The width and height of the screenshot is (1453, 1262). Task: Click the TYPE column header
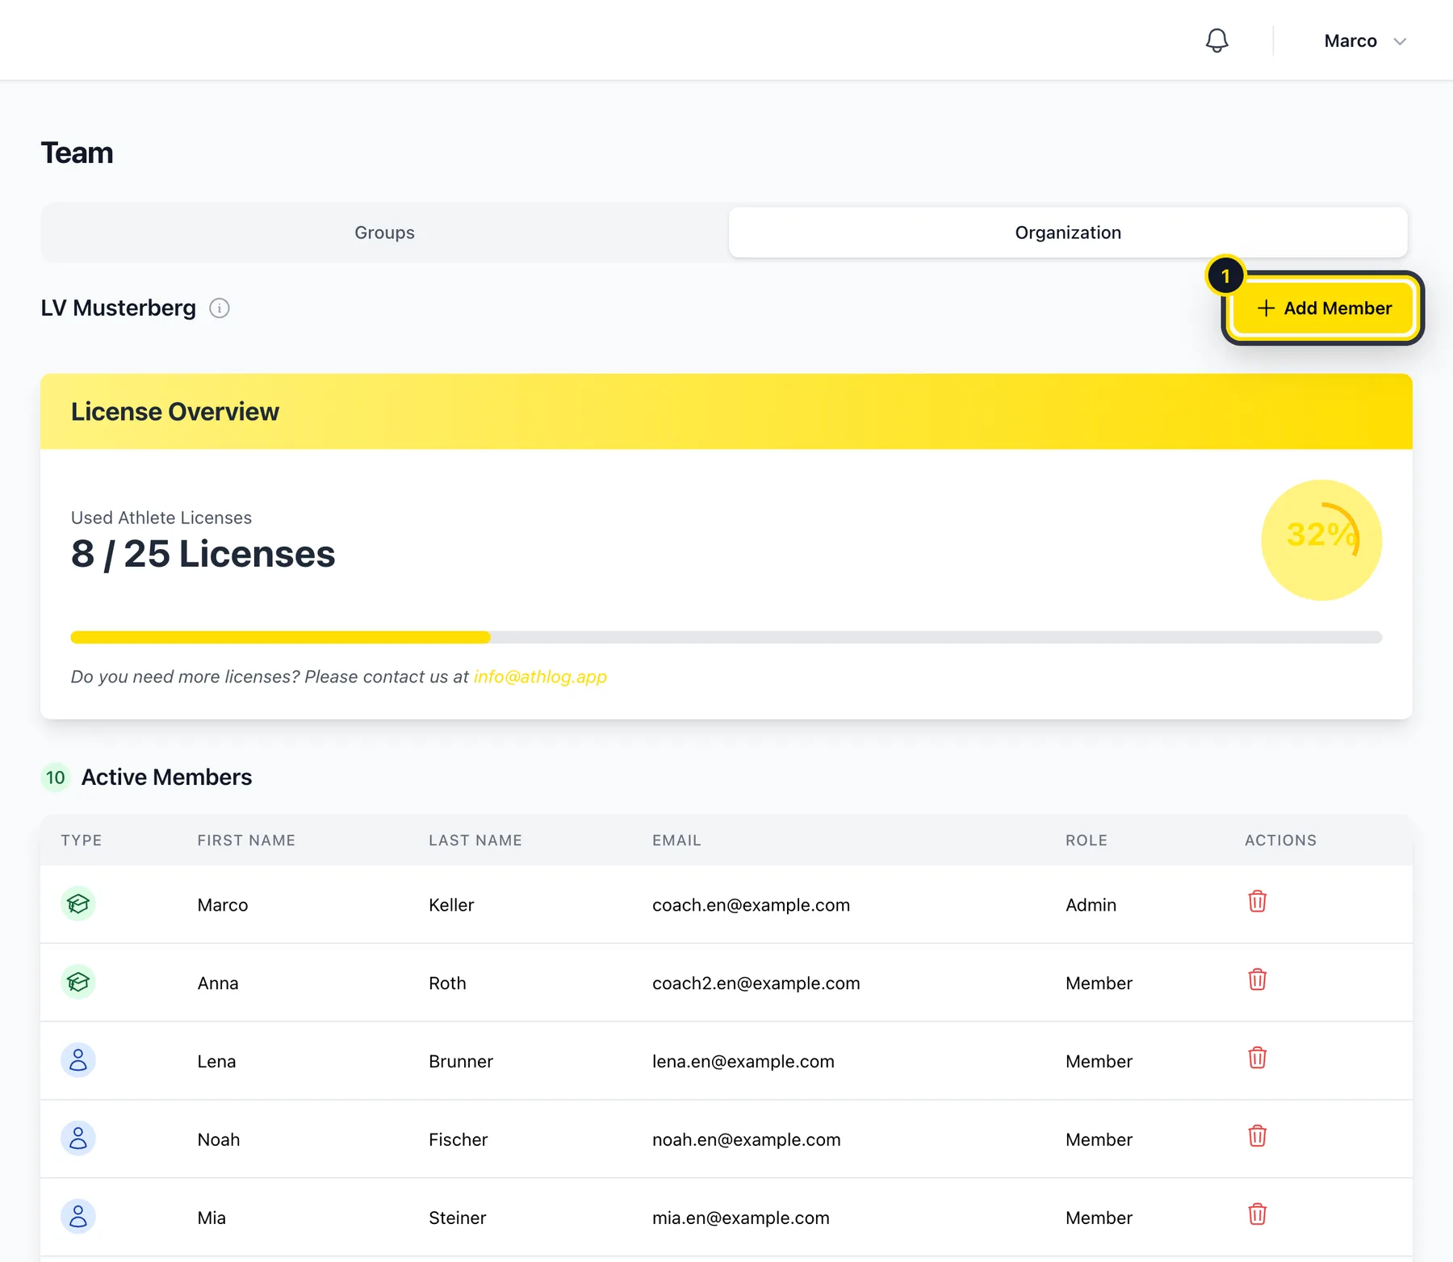click(82, 841)
